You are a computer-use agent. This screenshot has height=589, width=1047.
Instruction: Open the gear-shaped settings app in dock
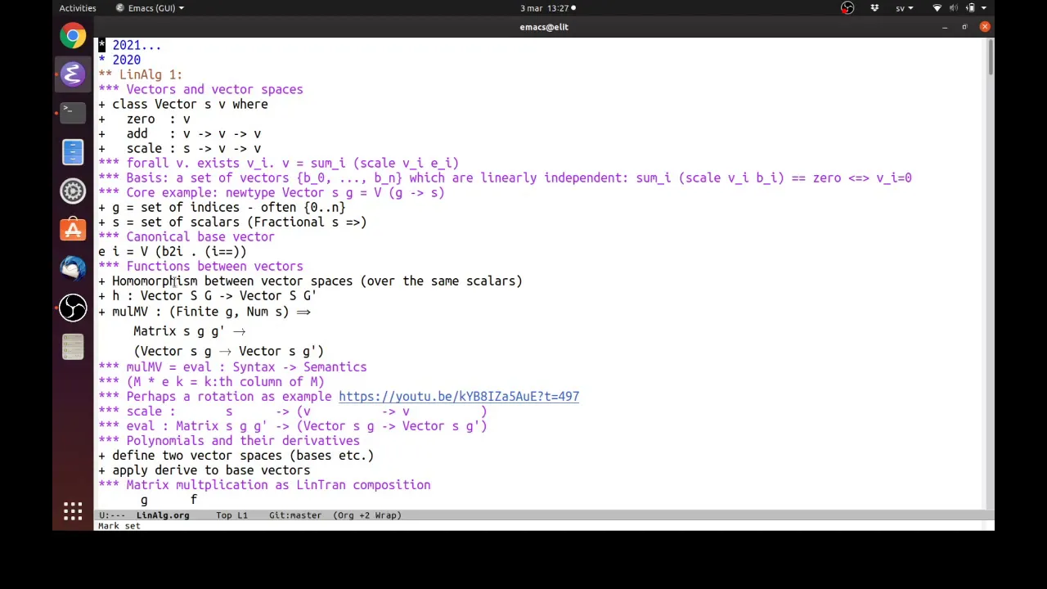click(x=73, y=191)
